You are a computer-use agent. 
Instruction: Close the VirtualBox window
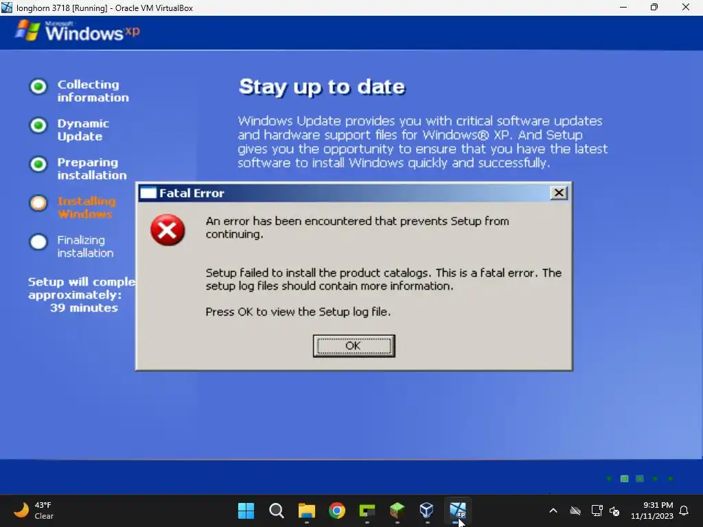[686, 8]
